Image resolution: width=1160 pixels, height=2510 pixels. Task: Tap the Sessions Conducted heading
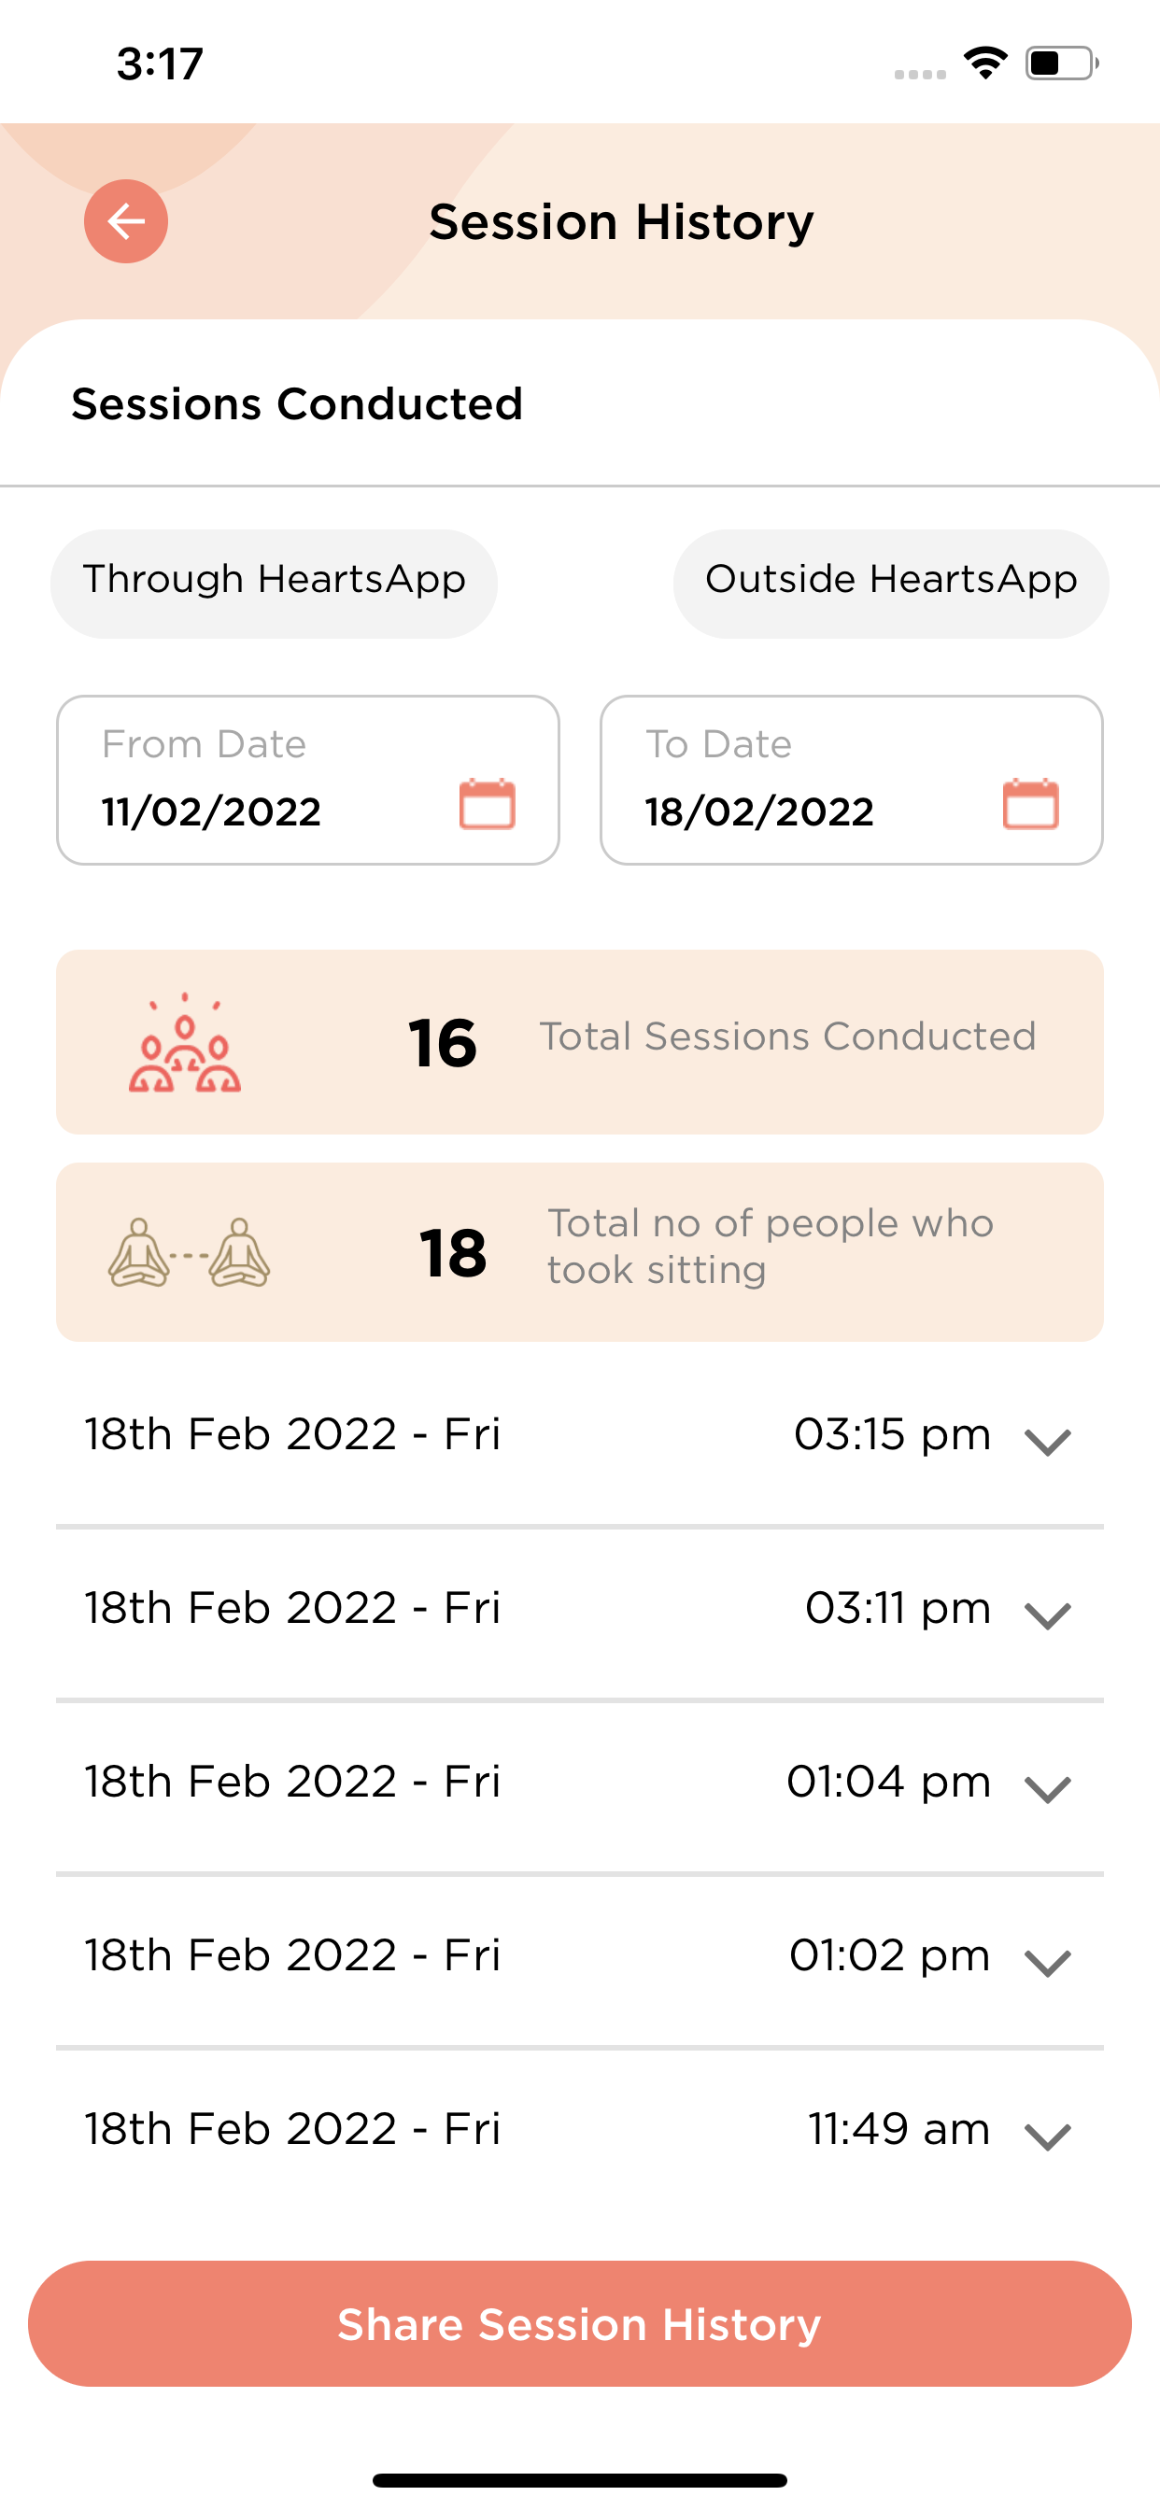coord(297,403)
